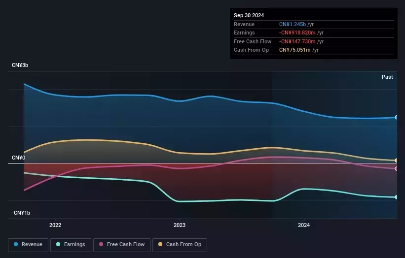
Task: Click the Free Cash Flow endpoint marker
Action: (397, 168)
